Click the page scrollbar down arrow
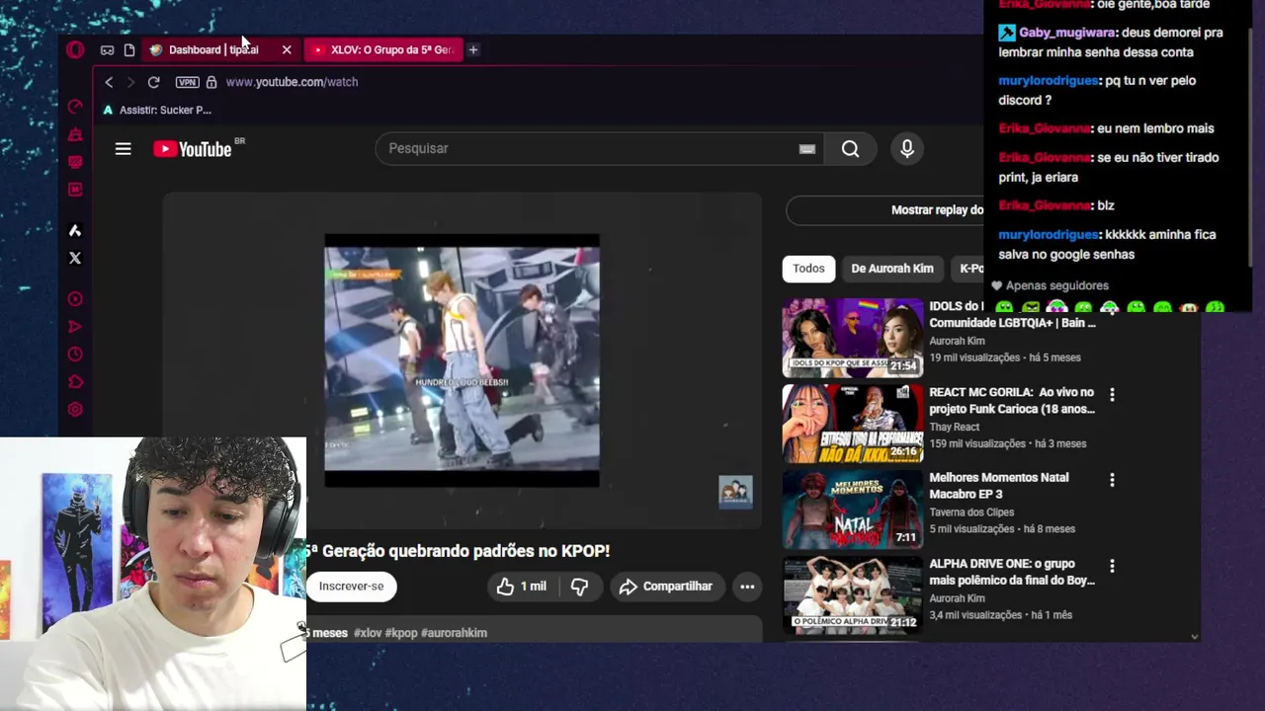1265x711 pixels. point(1194,637)
